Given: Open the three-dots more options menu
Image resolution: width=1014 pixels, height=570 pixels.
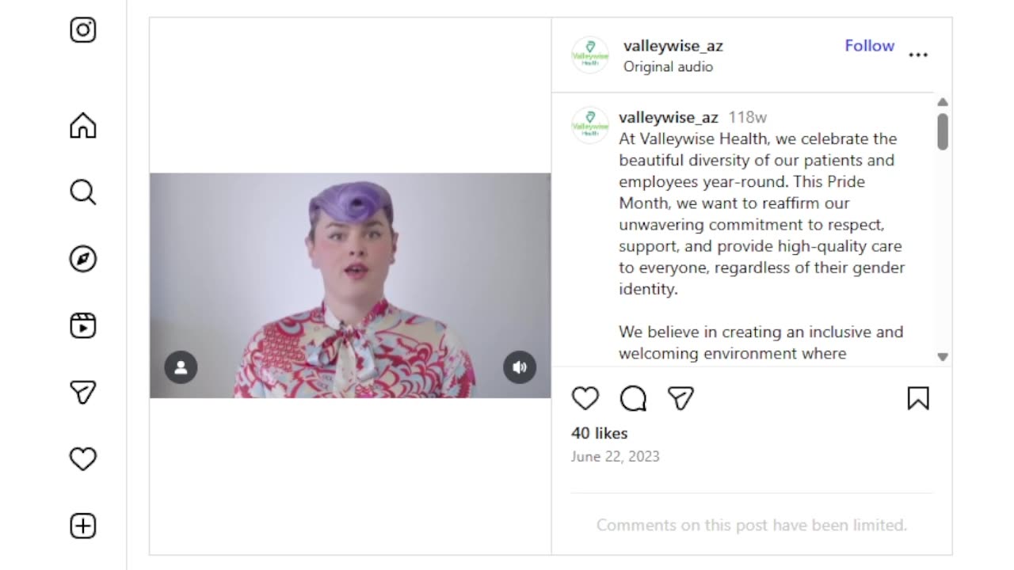Looking at the screenshot, I should 918,55.
